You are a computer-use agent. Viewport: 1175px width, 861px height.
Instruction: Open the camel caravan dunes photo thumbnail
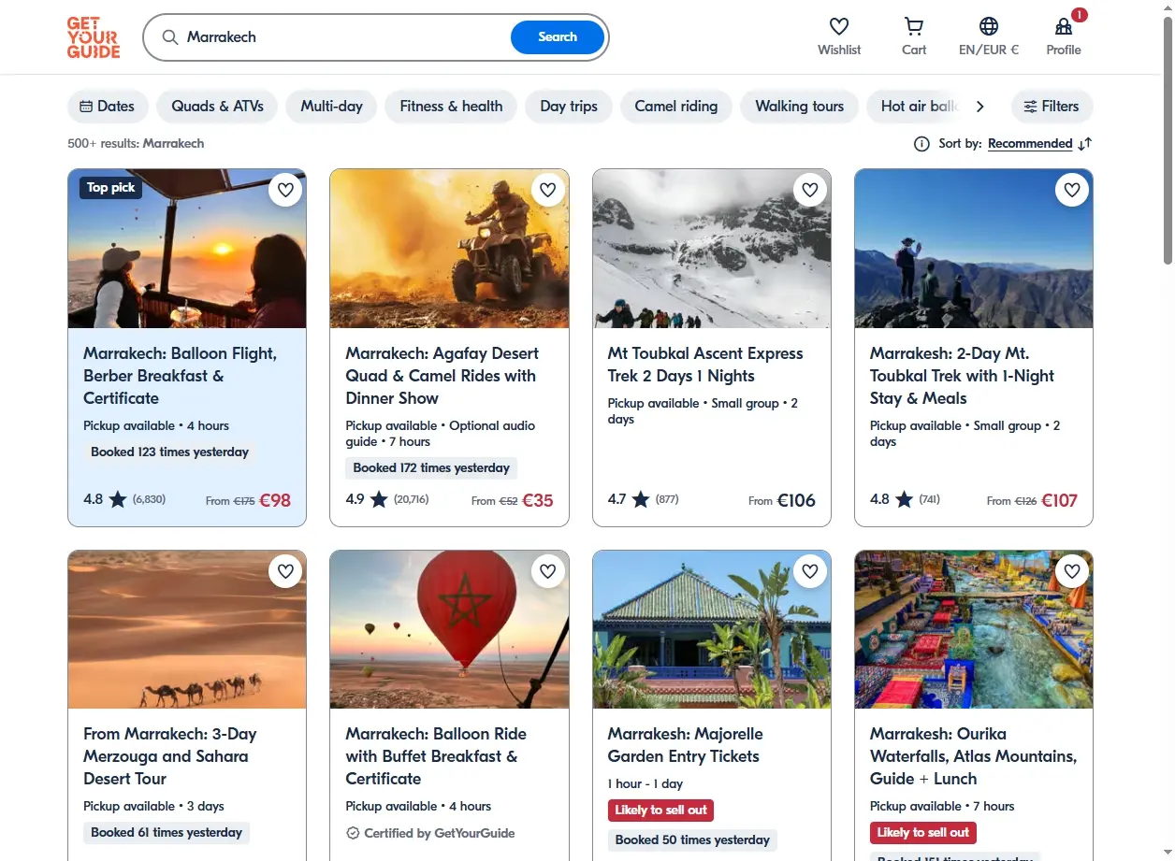(x=187, y=629)
